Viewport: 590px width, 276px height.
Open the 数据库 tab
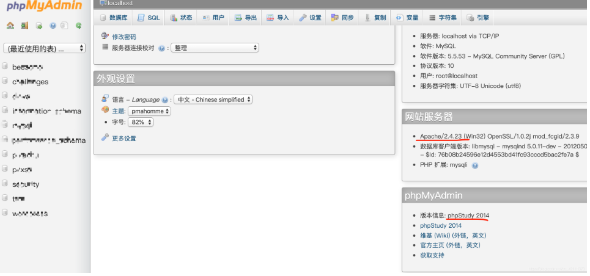[114, 18]
